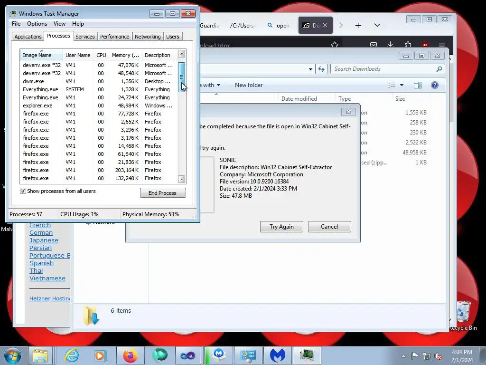Click the muted volume tray icon
This screenshot has height=365, width=486.
[x=438, y=356]
